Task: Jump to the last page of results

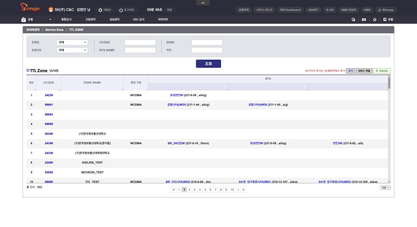Action: click(243, 190)
